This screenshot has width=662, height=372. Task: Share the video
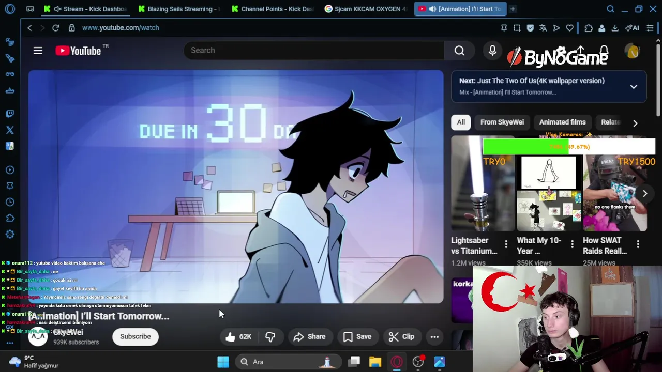[310, 336]
